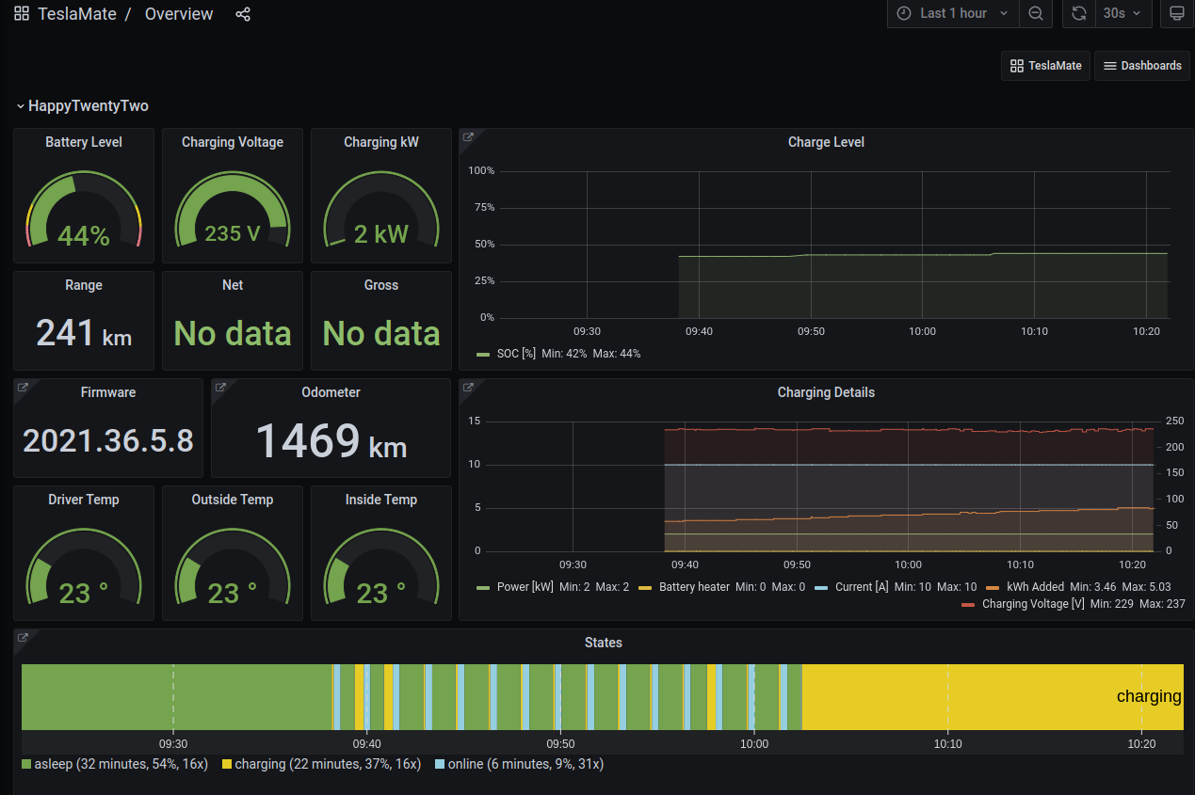Open the Charging Details panel link icon
Viewport: 1195px width, 795px height.
pyautogui.click(x=468, y=389)
